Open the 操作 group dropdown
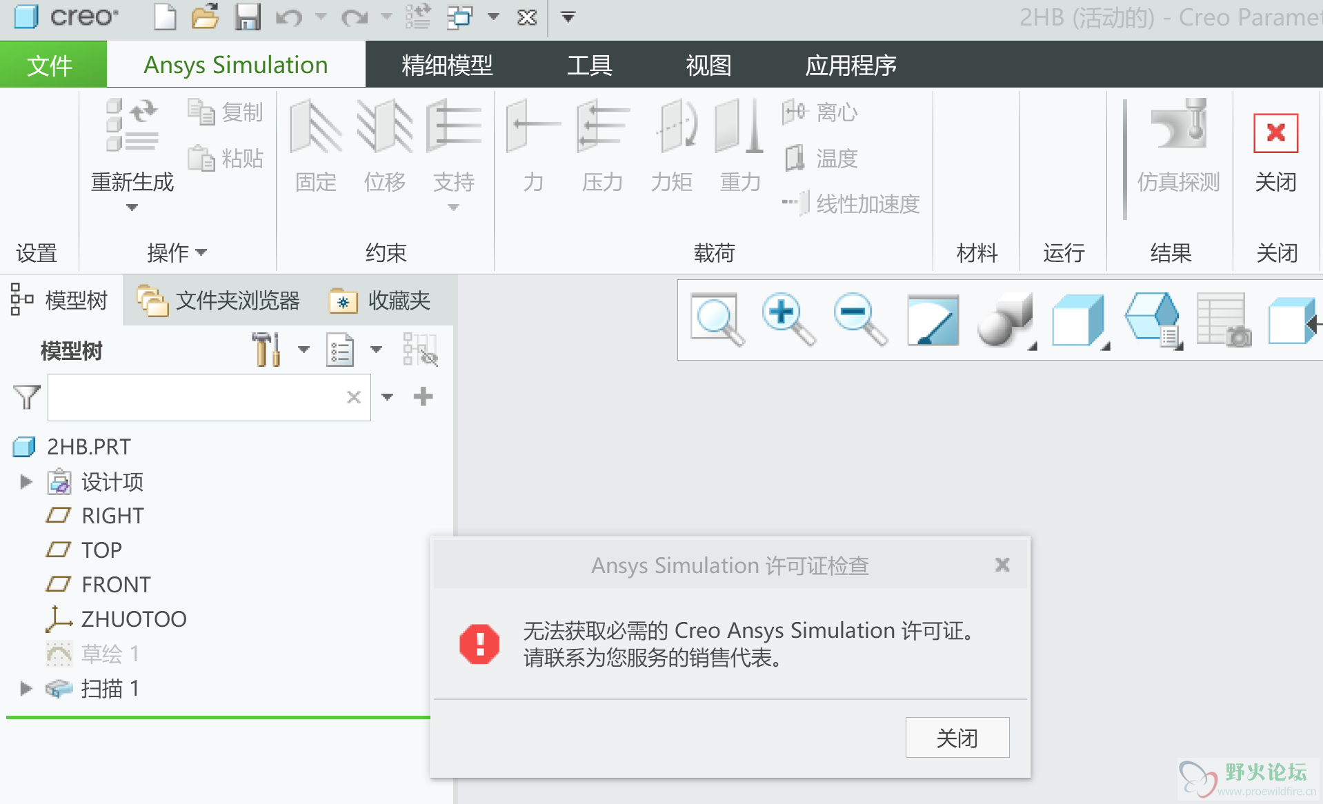The height and width of the screenshot is (804, 1323). pyautogui.click(x=177, y=252)
